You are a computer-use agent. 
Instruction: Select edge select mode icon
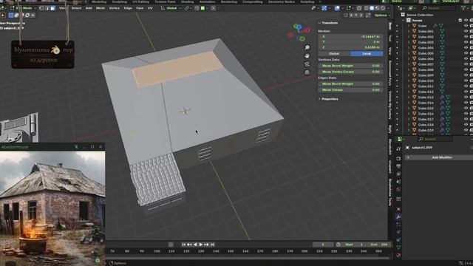click(x=47, y=8)
